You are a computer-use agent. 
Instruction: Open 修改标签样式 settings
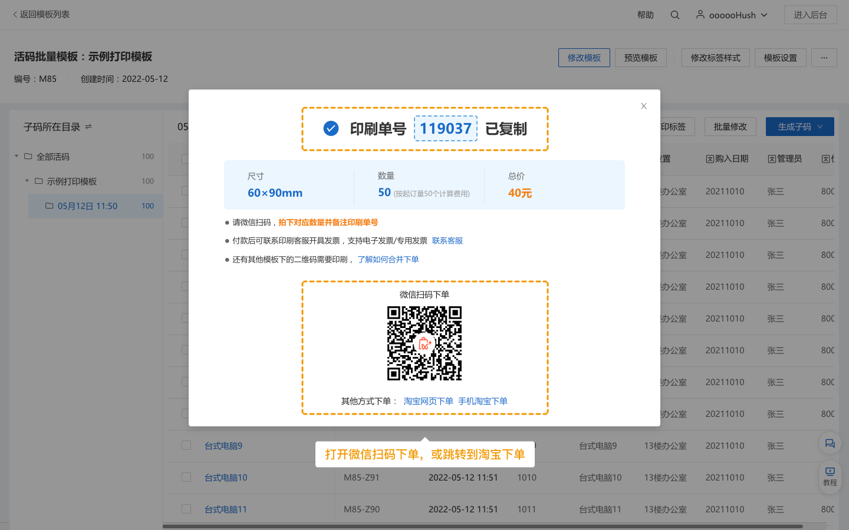pos(716,58)
